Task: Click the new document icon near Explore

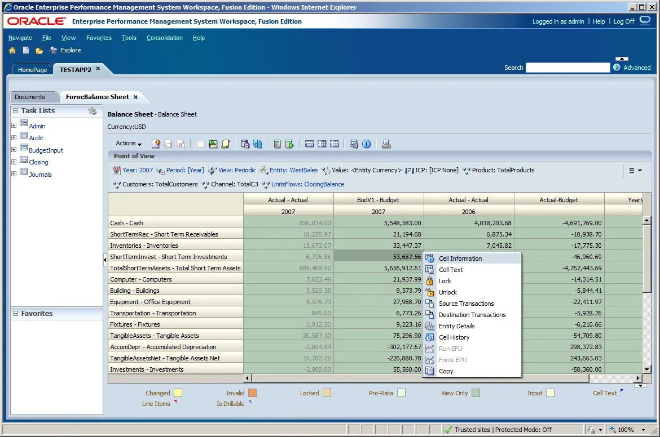Action: click(26, 51)
